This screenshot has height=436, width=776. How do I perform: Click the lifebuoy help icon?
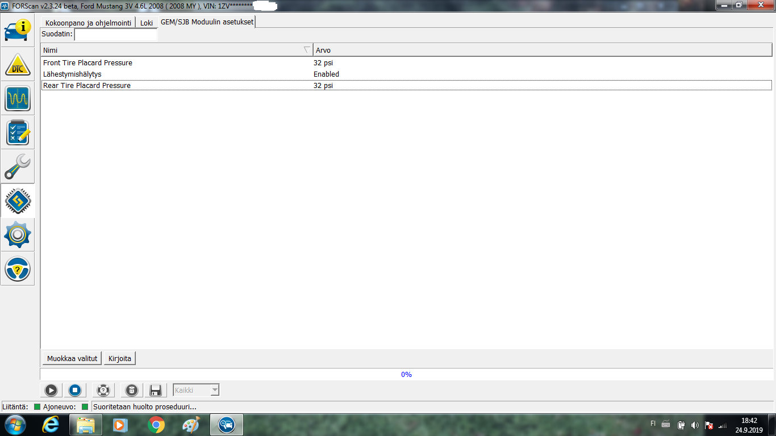click(103, 390)
